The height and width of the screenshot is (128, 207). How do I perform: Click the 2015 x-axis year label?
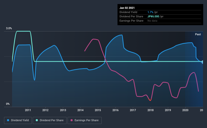coord(98,110)
